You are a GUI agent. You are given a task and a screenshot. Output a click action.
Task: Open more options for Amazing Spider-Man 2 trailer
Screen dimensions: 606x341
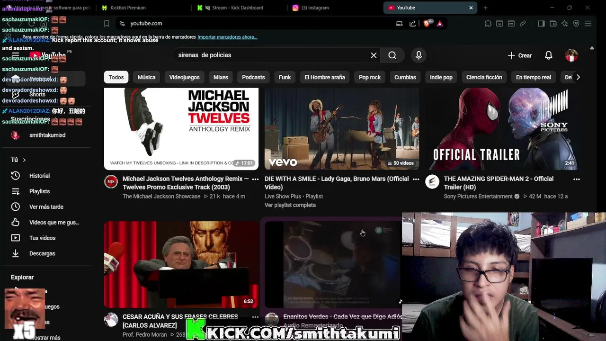(x=576, y=179)
